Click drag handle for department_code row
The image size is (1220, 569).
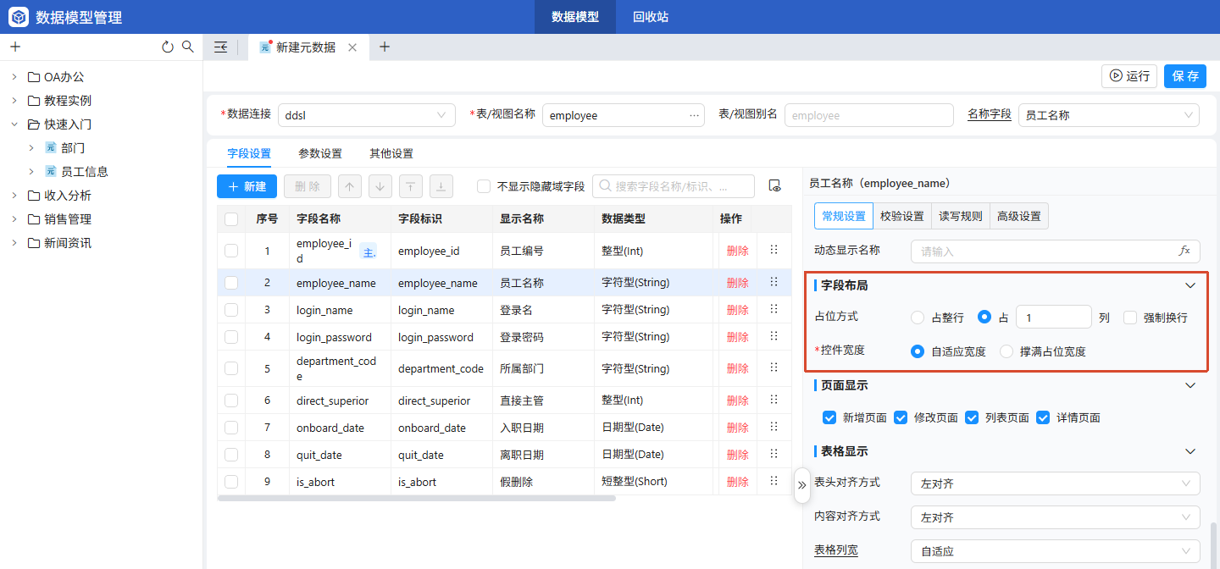774,367
